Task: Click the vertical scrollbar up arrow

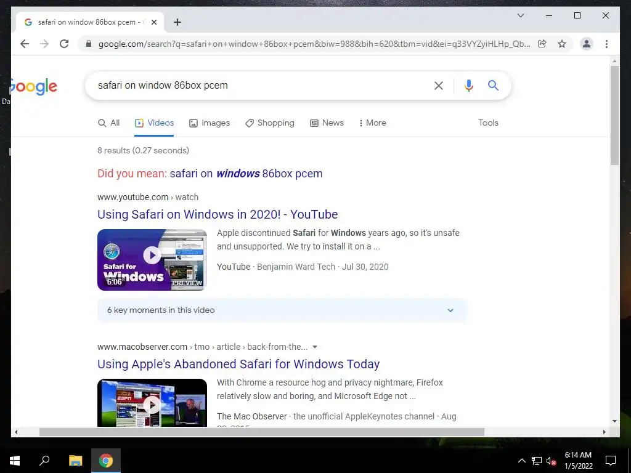Action: click(x=614, y=61)
